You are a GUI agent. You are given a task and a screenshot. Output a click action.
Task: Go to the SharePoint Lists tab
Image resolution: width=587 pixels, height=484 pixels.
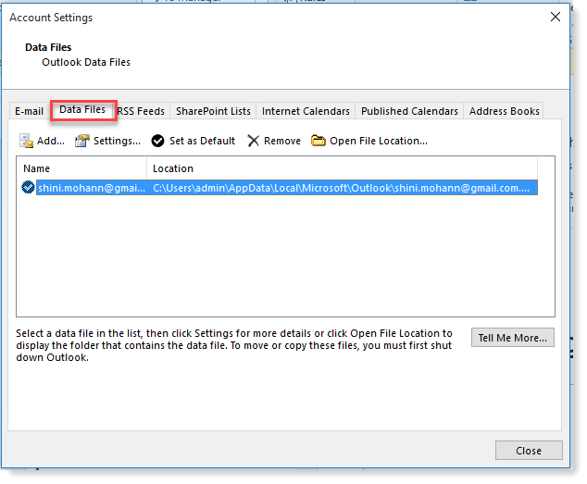click(x=213, y=111)
